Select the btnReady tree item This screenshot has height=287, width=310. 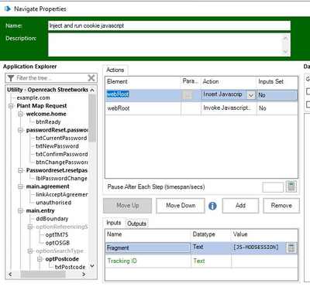48,122
